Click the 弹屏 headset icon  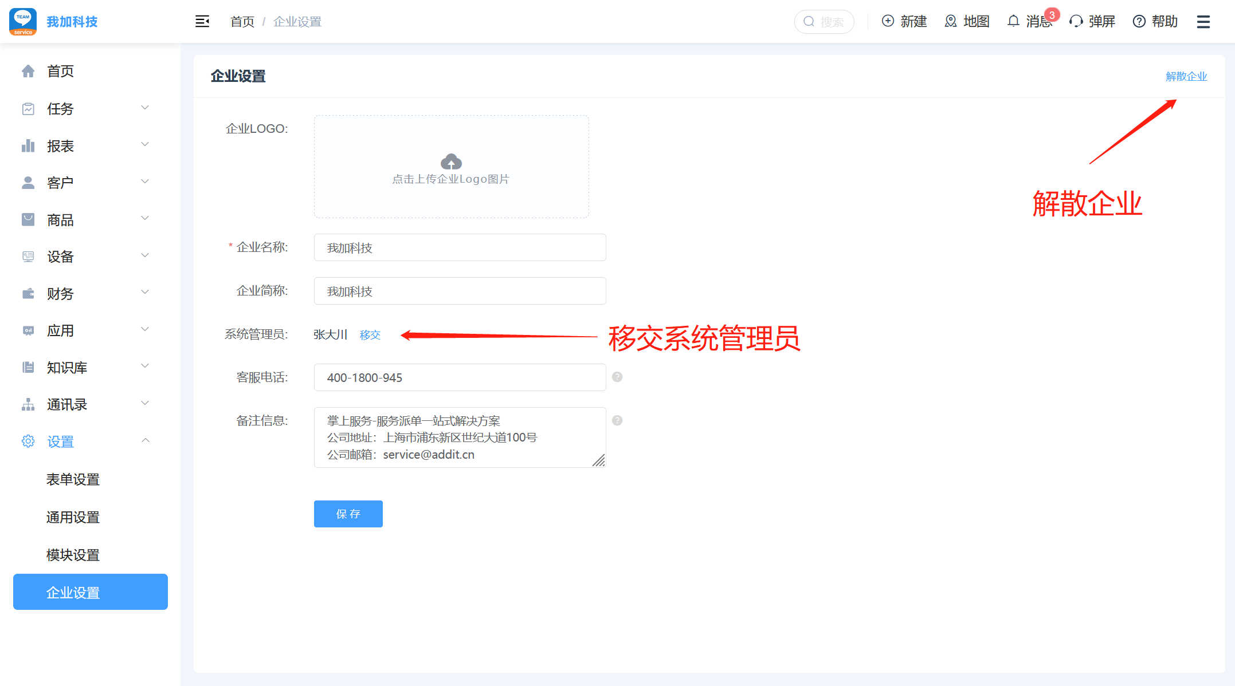[x=1076, y=21]
